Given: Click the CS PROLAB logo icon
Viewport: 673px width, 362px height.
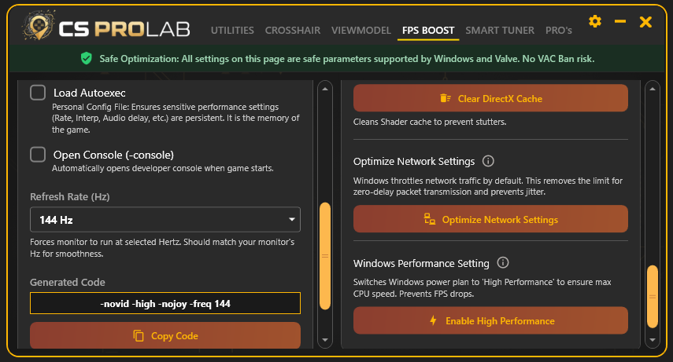Looking at the screenshot, I should (x=39, y=25).
